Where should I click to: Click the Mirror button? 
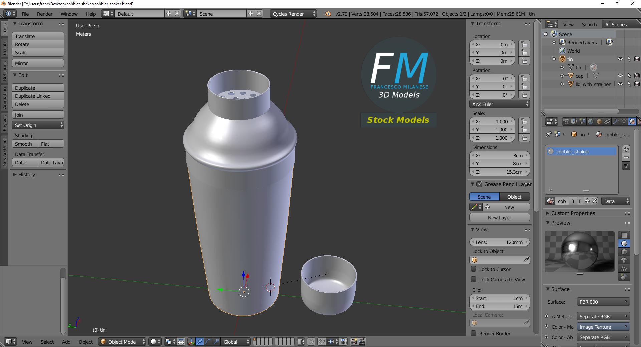click(38, 63)
